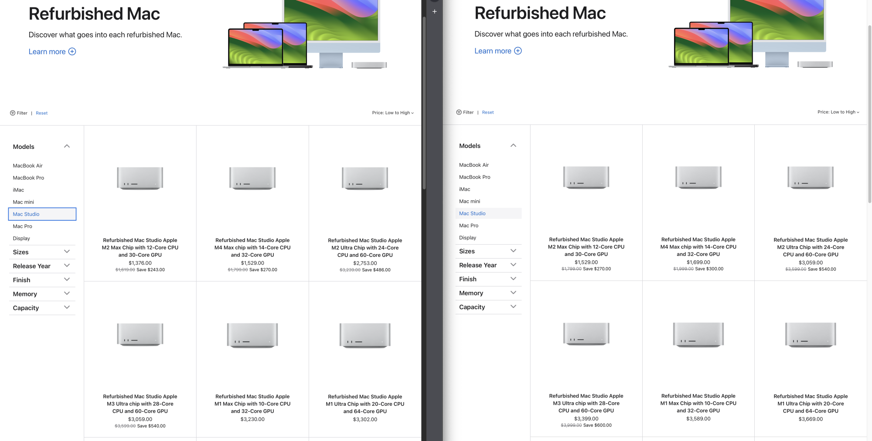Open M4 Max 14-Core CPU title, right window
The width and height of the screenshot is (872, 441).
[x=698, y=247]
